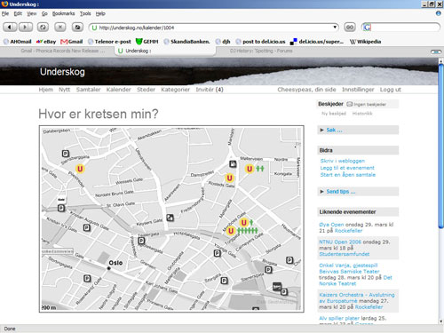Click the page vertical scrollbar thumb

point(440,146)
